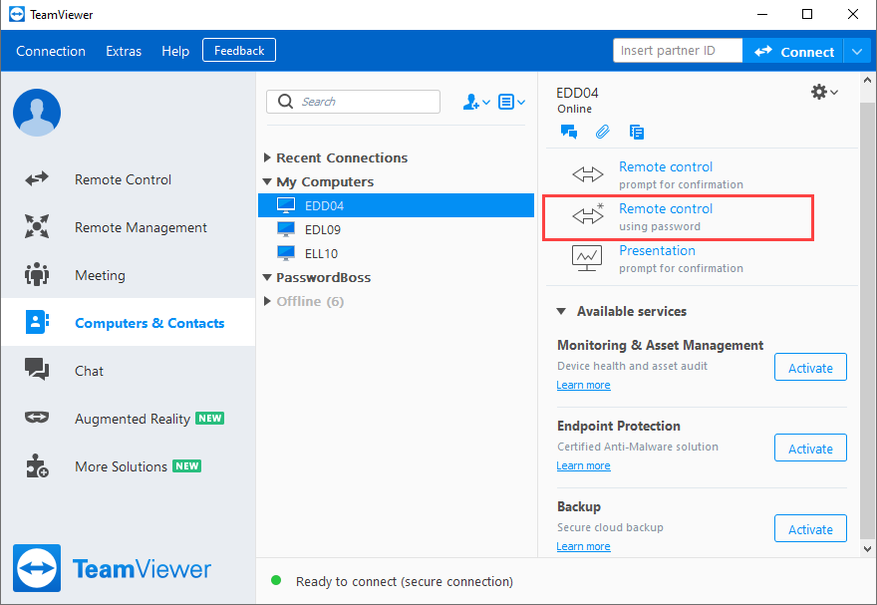Screen dimensions: 877x605
Task: Open the Connection menu
Action: click(x=51, y=51)
